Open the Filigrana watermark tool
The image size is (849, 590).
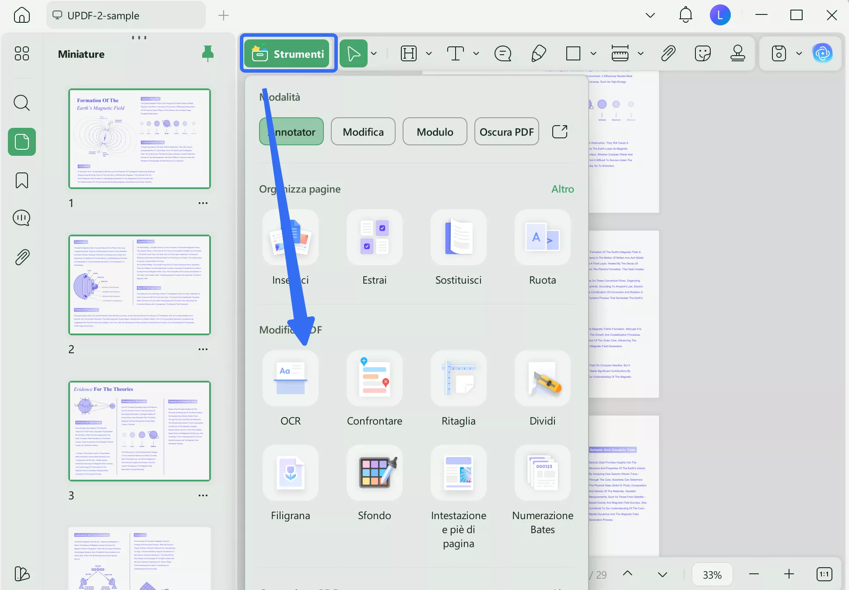(x=290, y=473)
